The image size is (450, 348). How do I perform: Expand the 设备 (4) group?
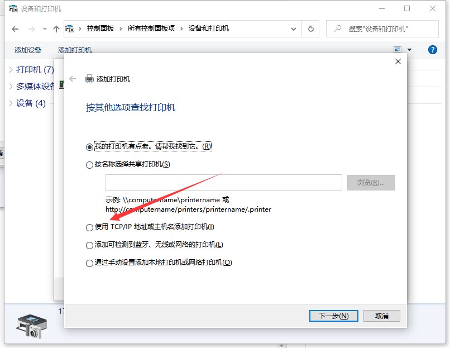(11, 103)
